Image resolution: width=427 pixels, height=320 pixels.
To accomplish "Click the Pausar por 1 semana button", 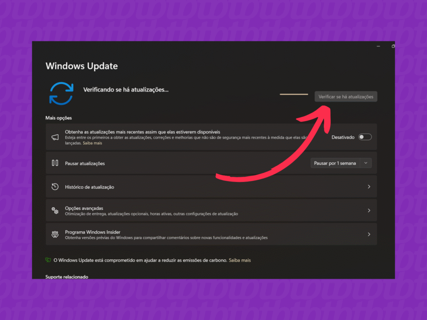I will [x=335, y=163].
